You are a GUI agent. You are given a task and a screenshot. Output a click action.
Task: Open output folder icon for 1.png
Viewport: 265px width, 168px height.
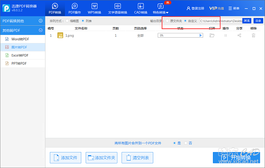(212, 35)
